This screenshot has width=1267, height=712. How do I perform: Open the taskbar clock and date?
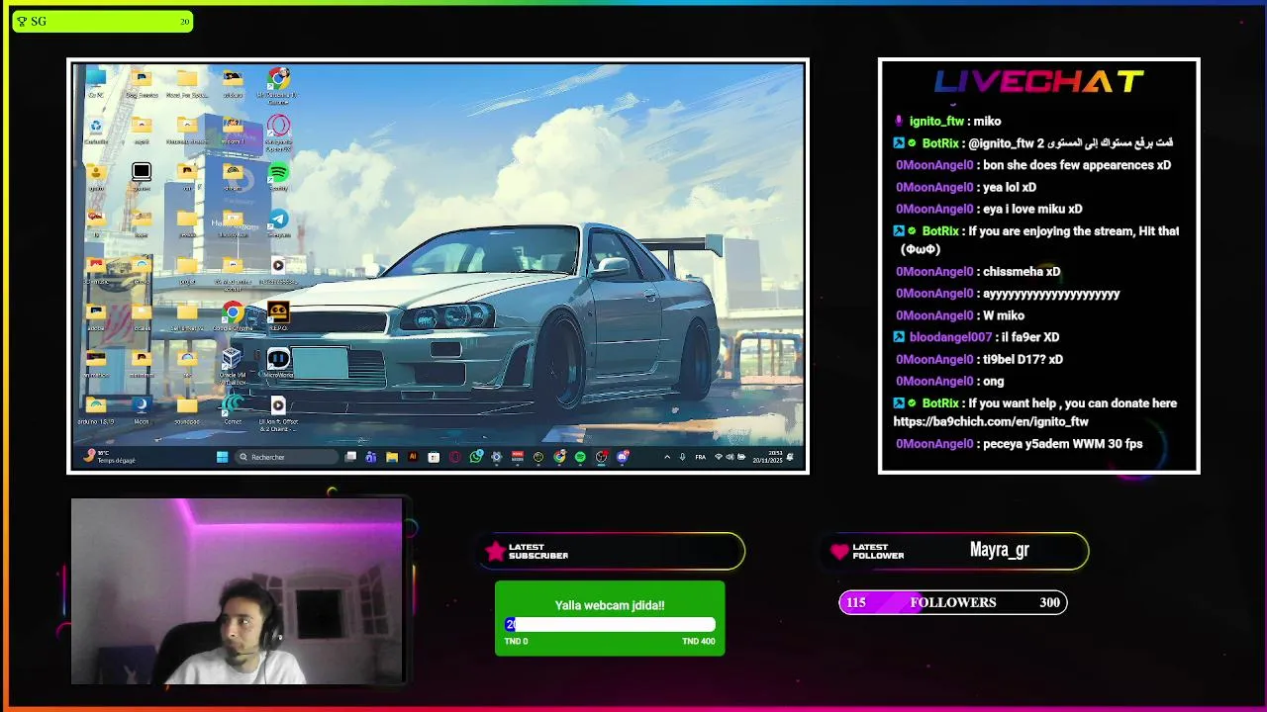767,457
